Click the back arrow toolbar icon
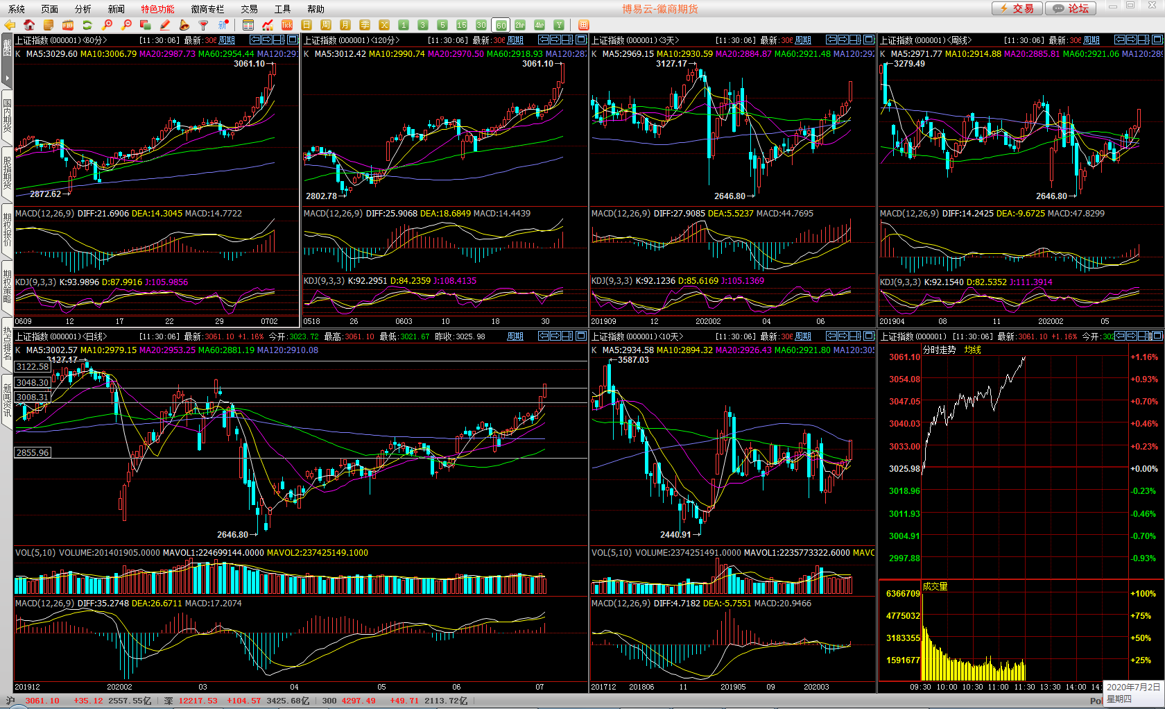The height and width of the screenshot is (709, 1165). pos(10,25)
